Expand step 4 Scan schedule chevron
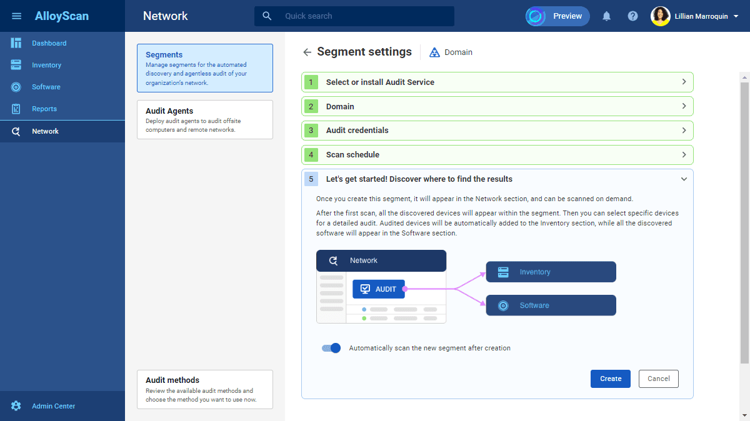The height and width of the screenshot is (421, 750). point(684,154)
